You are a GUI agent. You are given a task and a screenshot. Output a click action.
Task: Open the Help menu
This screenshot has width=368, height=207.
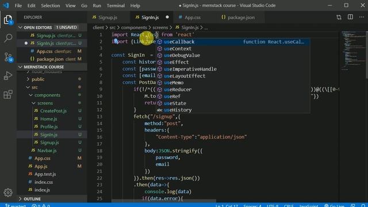click(135, 5)
